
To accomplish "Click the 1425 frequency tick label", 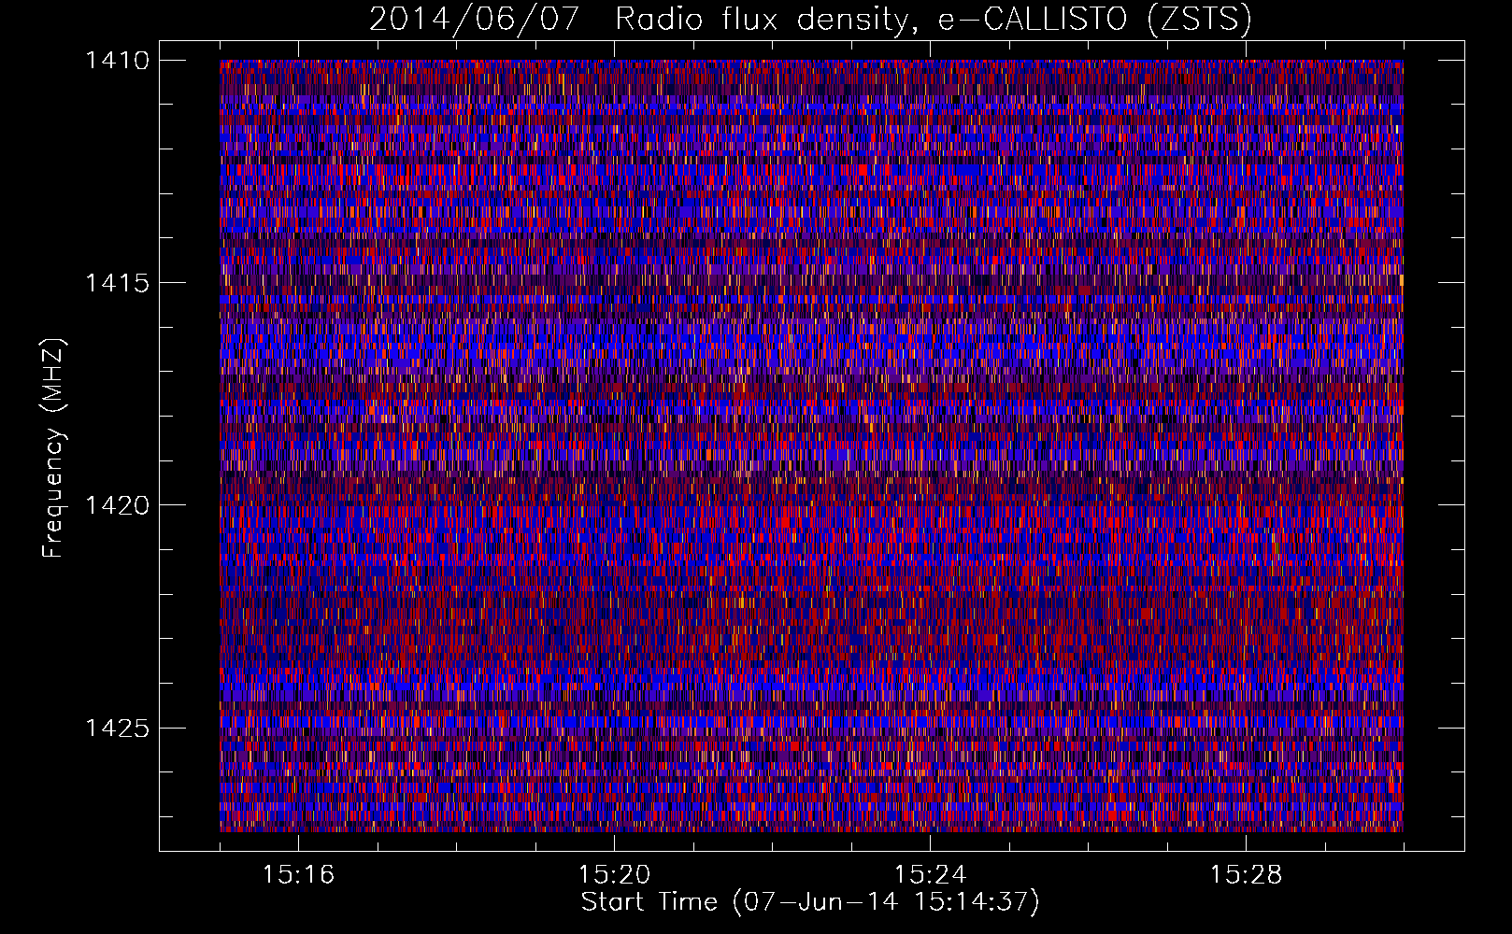I will pyautogui.click(x=117, y=728).
